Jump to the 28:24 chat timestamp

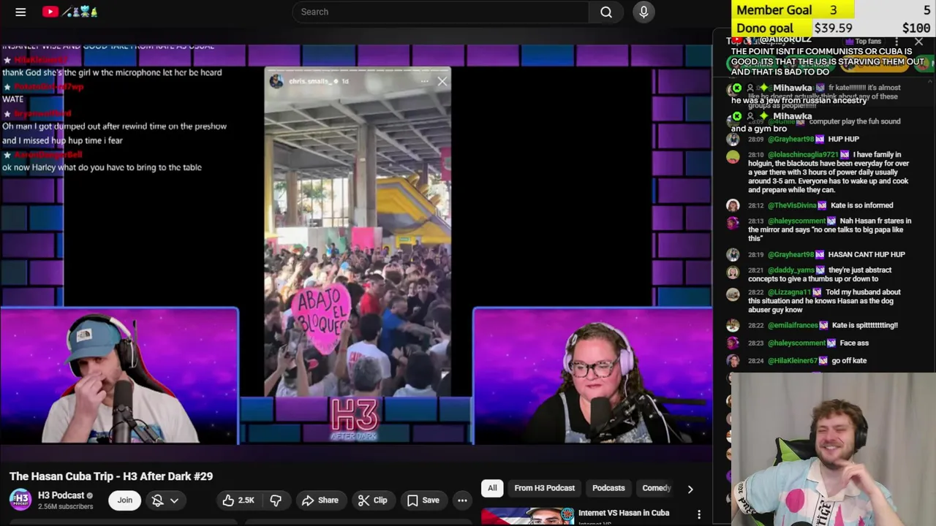click(755, 361)
